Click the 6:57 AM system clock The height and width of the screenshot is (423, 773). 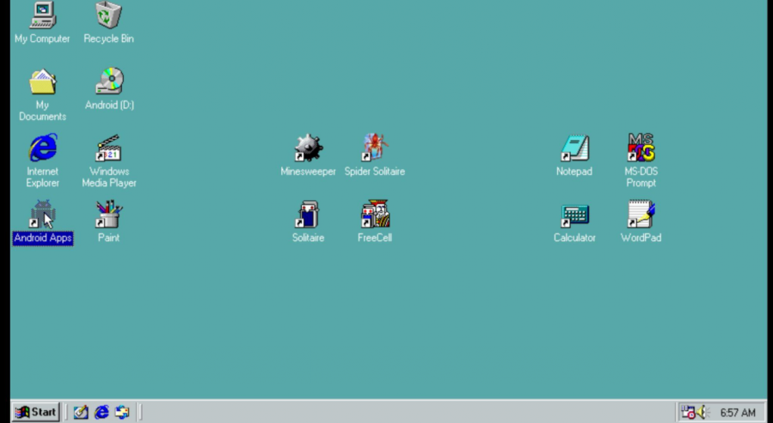(x=738, y=412)
